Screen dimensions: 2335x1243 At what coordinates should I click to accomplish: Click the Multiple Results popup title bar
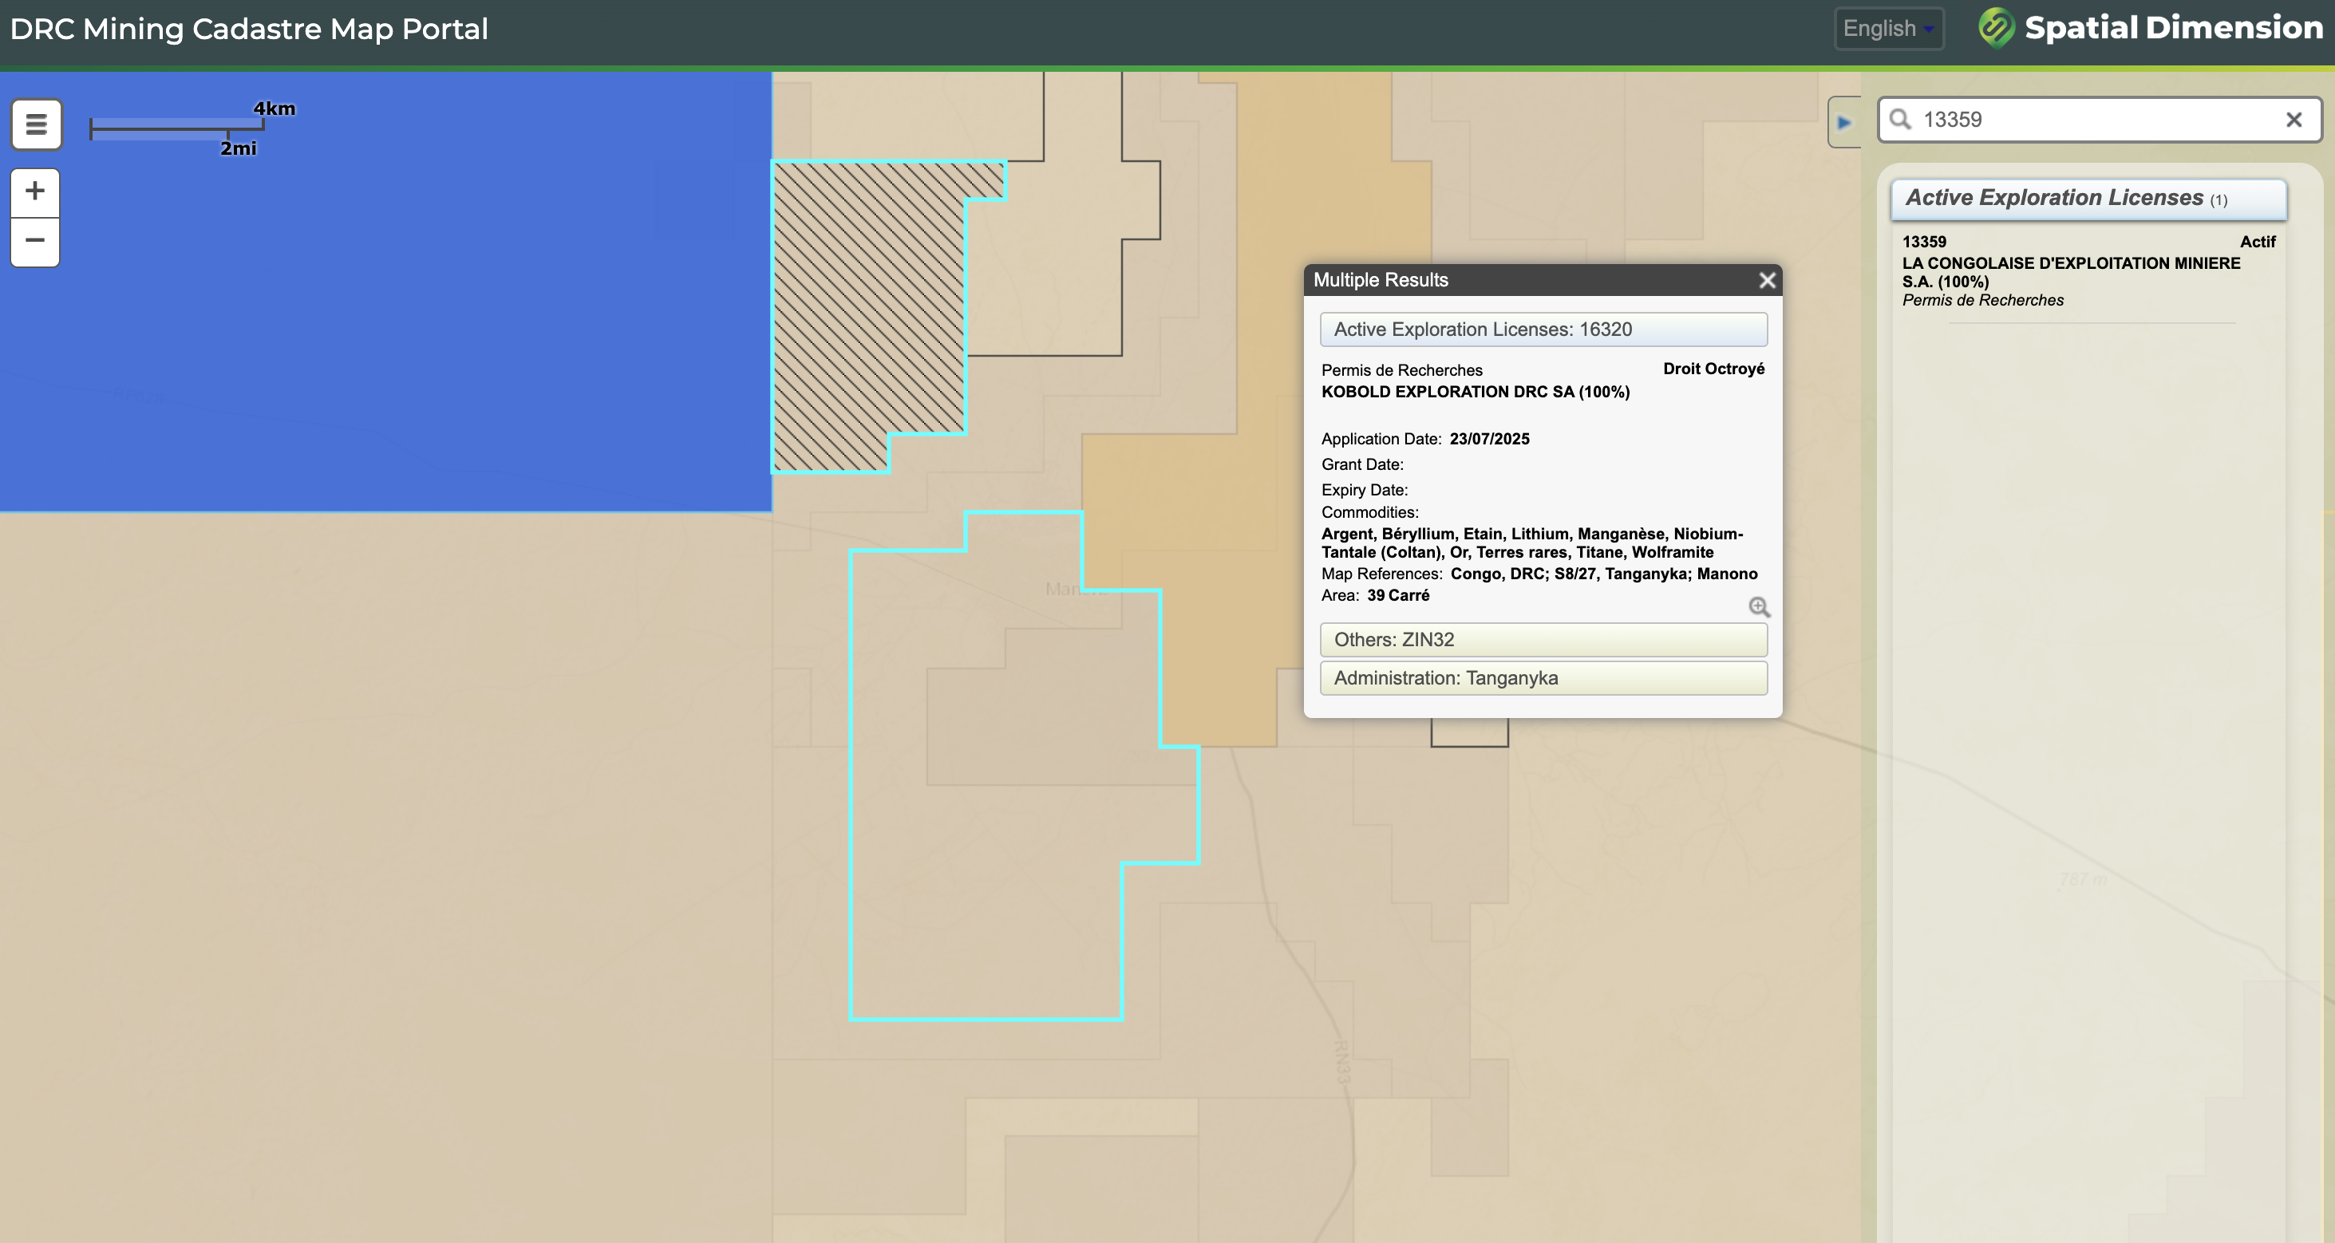(1543, 280)
